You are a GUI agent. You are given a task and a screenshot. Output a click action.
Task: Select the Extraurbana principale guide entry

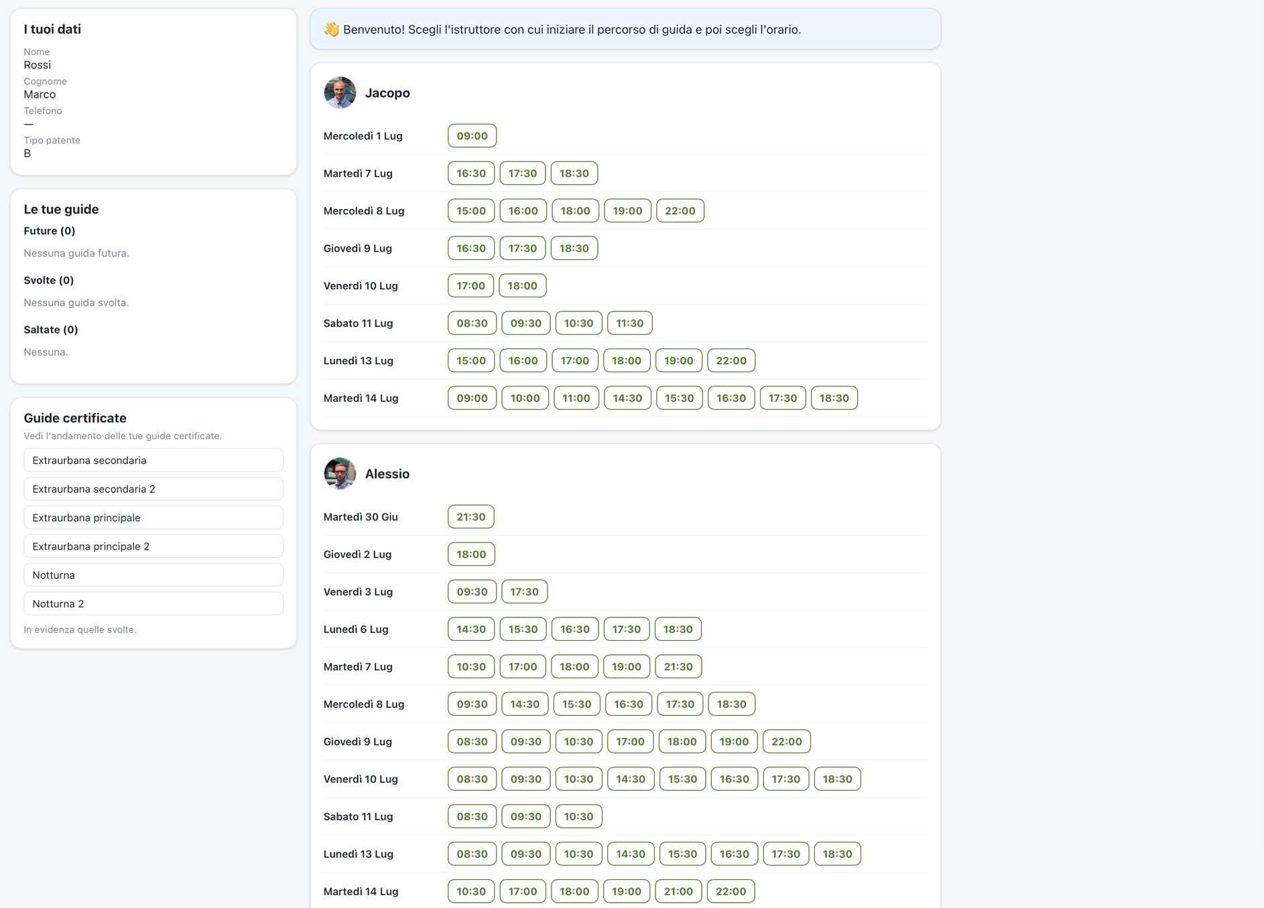coord(153,518)
